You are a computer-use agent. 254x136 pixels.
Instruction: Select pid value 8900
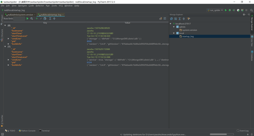(89, 41)
